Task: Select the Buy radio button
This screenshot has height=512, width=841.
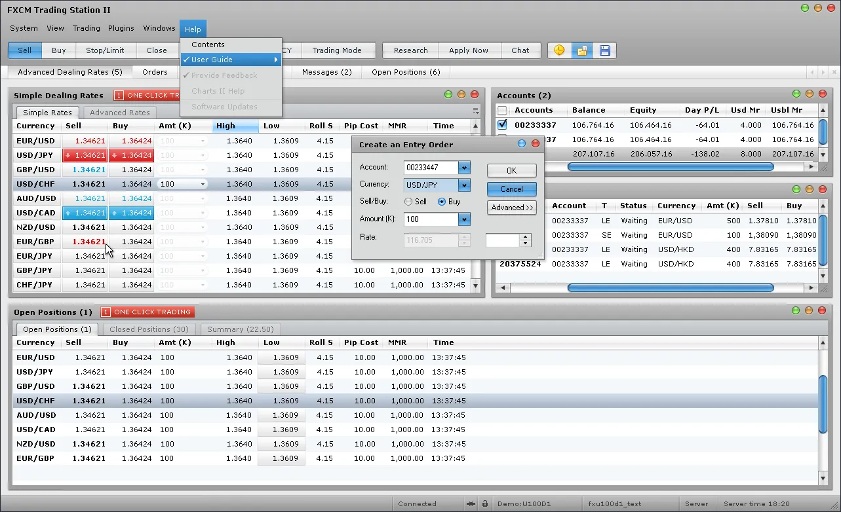Action: pos(442,202)
